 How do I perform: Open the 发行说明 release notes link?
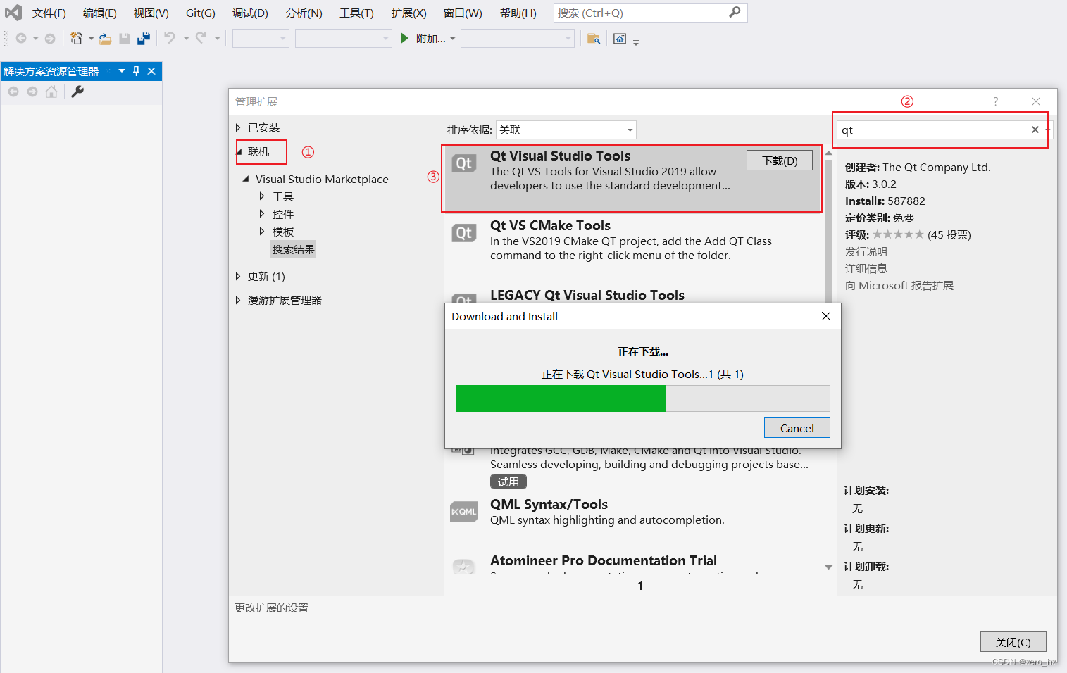866,251
